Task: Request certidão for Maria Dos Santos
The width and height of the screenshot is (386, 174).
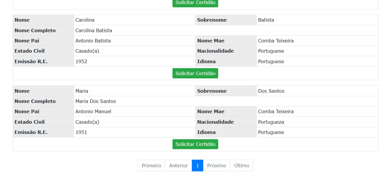Action: click(195, 144)
